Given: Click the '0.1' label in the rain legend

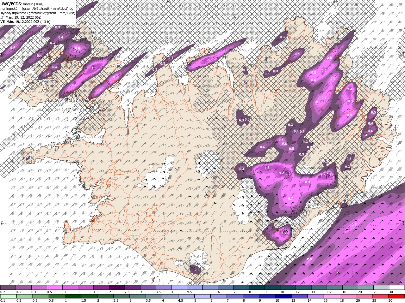Looking at the screenshot, I should 3,301.
